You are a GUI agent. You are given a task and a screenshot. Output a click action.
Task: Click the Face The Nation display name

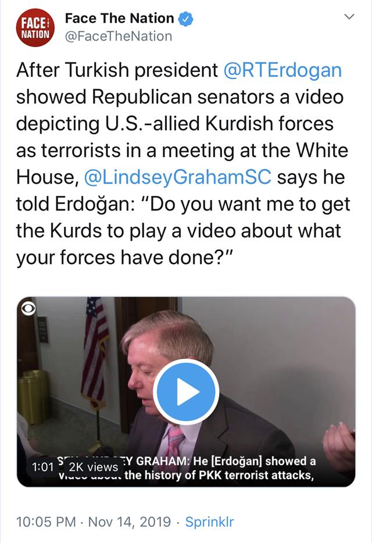[x=120, y=19]
